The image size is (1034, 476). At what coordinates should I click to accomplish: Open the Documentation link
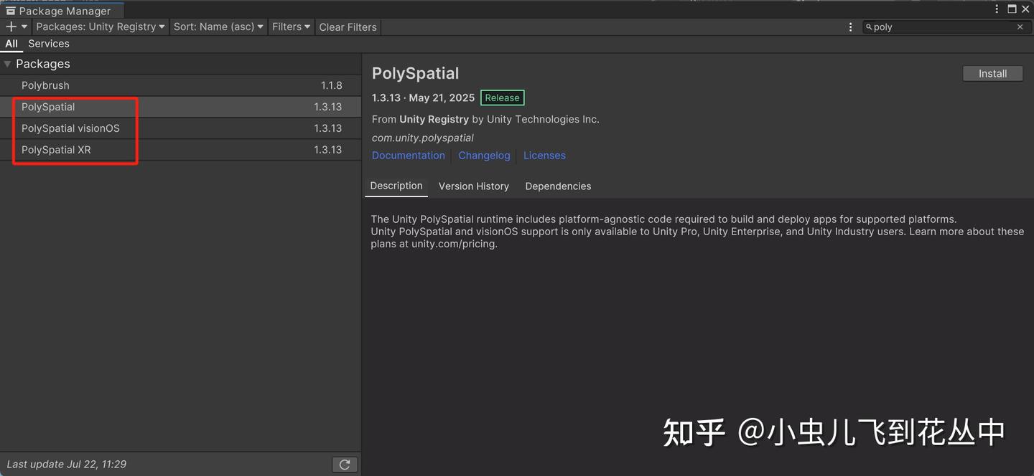click(409, 156)
